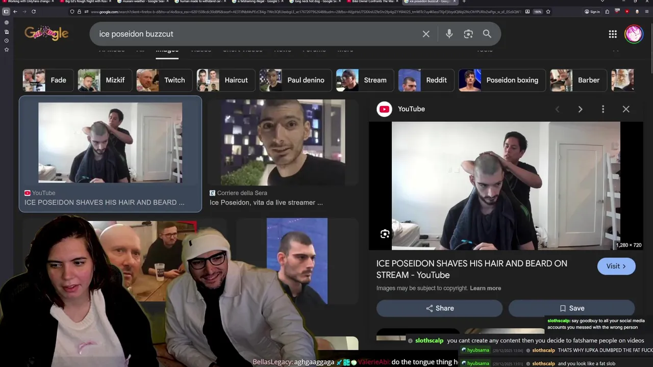Open 'ICE POSEIDON SHAVES HIS HAIR' preview title
This screenshot has height=367, width=653.
tap(472, 269)
